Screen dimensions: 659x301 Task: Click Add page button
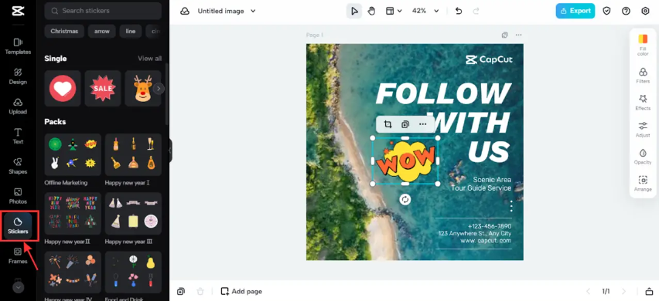(x=241, y=292)
